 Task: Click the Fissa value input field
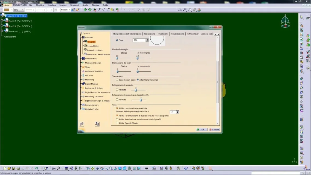(139, 40)
